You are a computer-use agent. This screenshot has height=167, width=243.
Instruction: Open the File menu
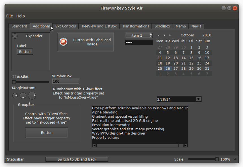click(9, 16)
